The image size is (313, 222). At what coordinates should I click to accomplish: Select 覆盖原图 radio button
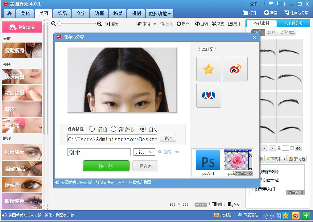[113, 129]
